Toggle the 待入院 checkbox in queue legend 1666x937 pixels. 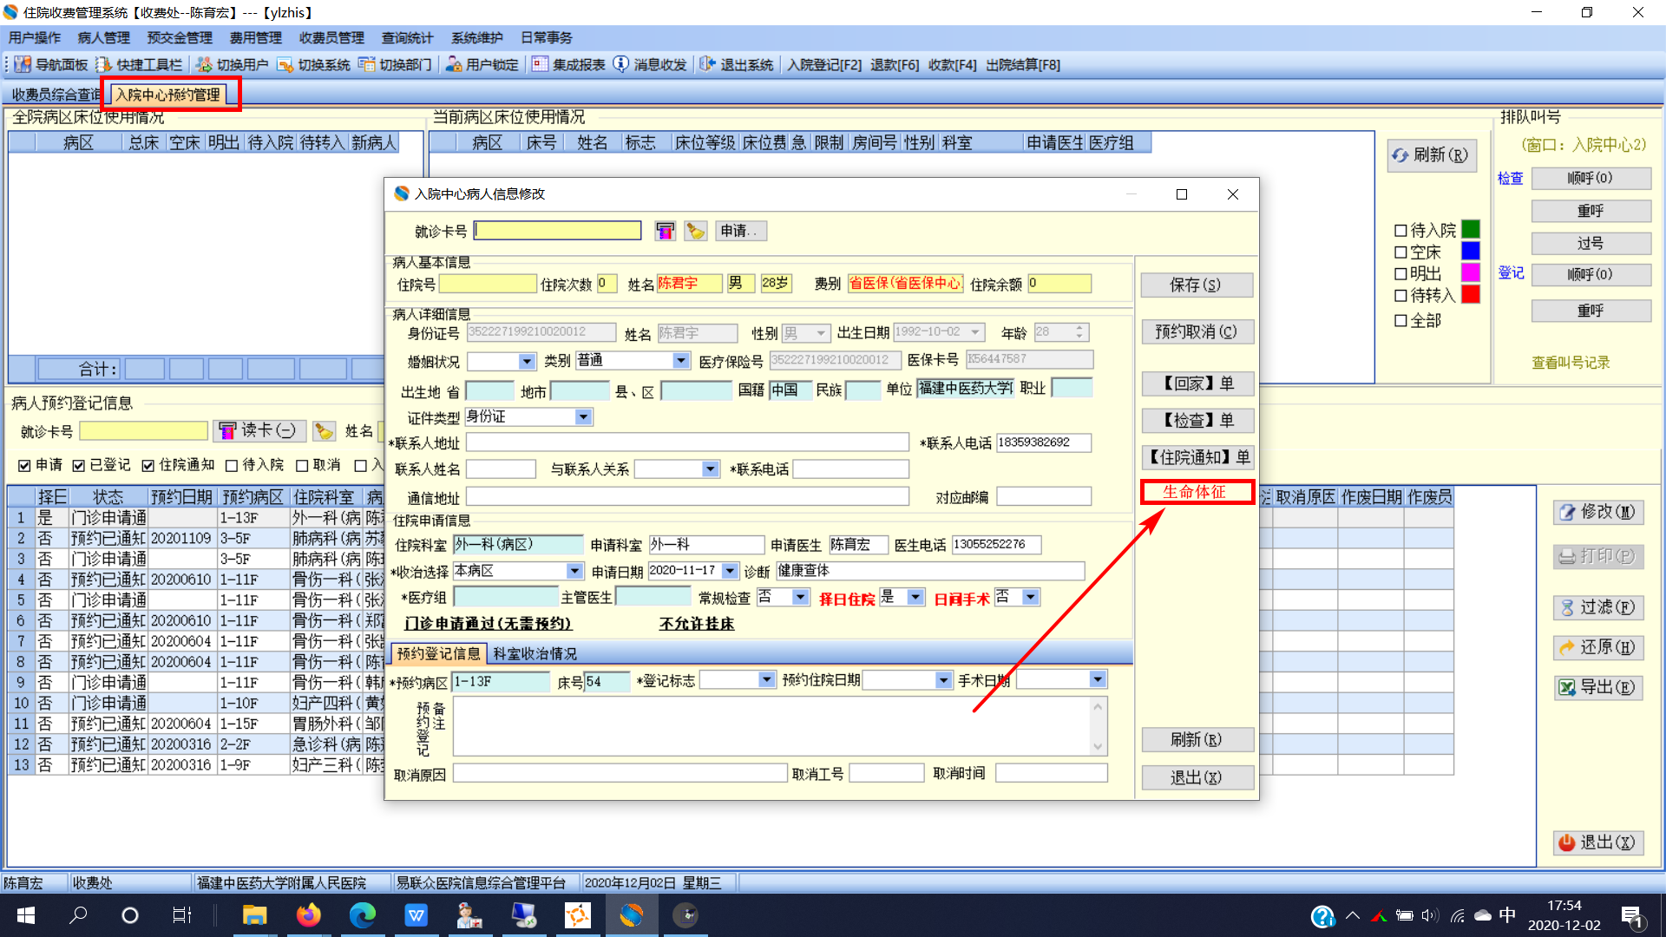coord(1400,231)
